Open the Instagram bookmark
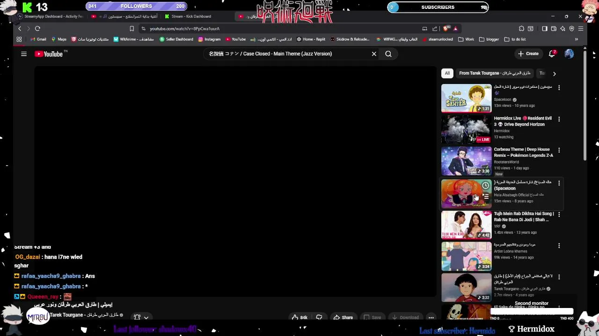The image size is (599, 336). [x=209, y=39]
